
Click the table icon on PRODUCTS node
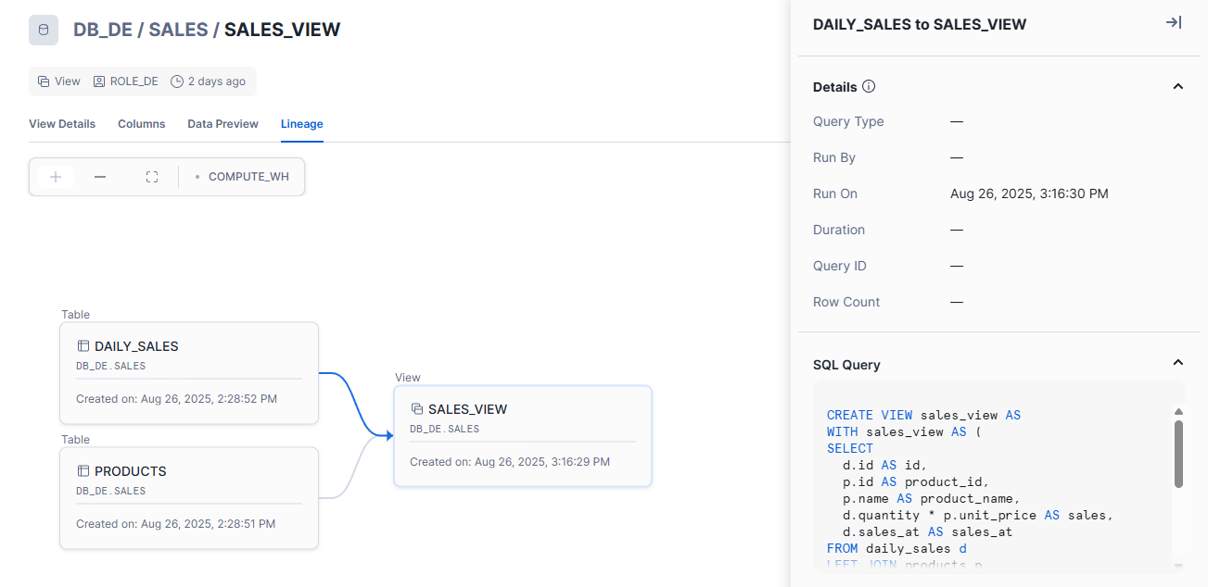click(83, 471)
